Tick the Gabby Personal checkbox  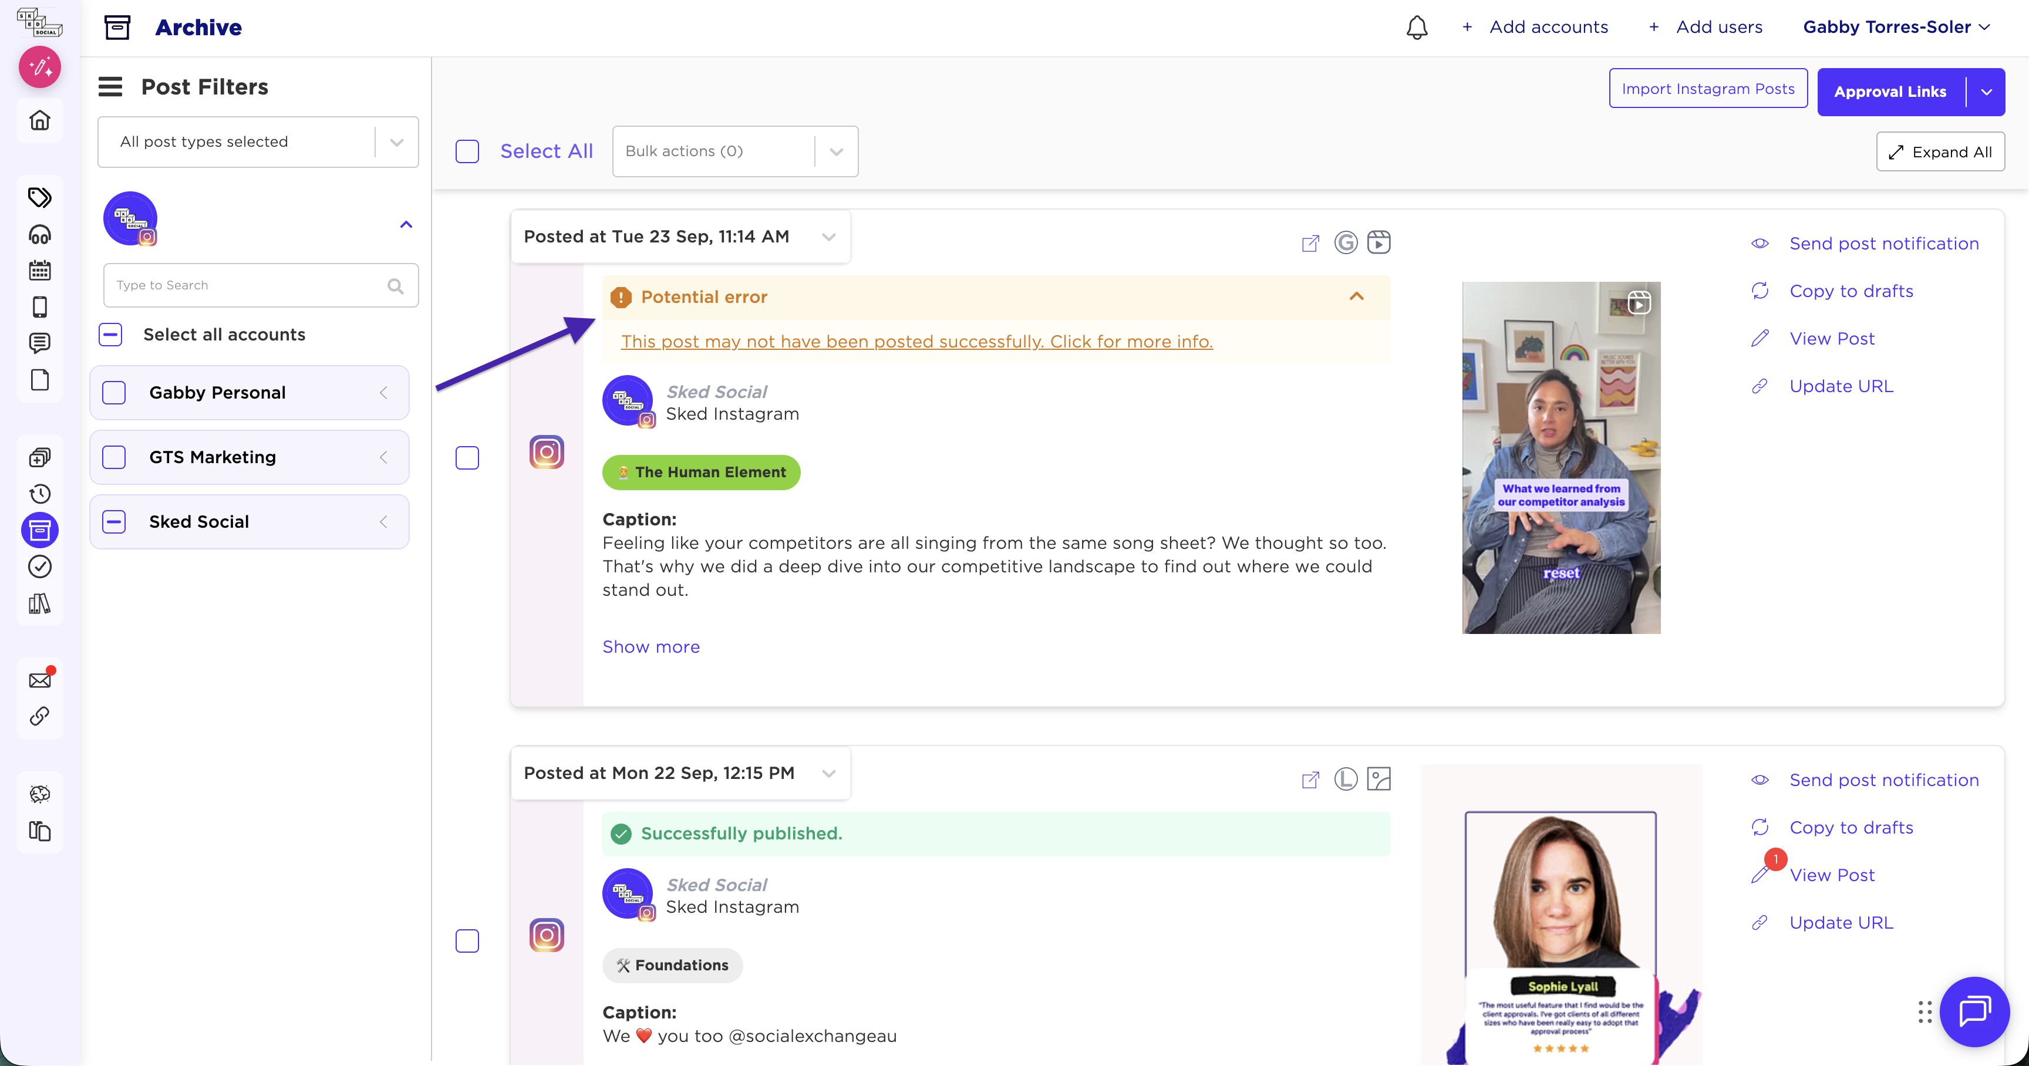114,392
